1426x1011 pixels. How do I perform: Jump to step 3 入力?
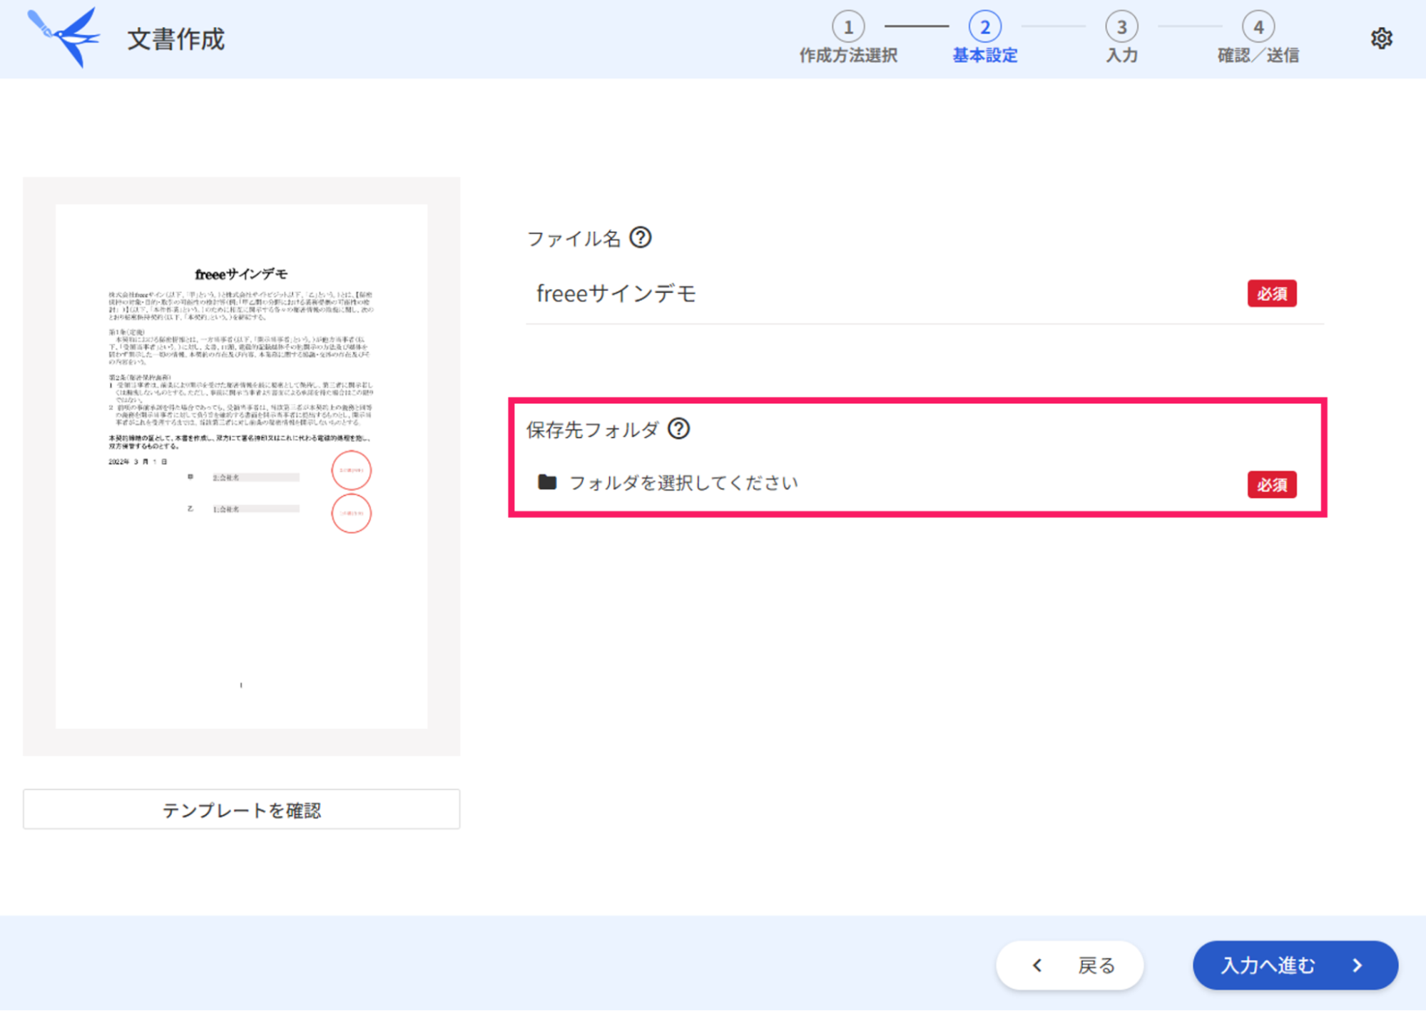coord(1121,39)
